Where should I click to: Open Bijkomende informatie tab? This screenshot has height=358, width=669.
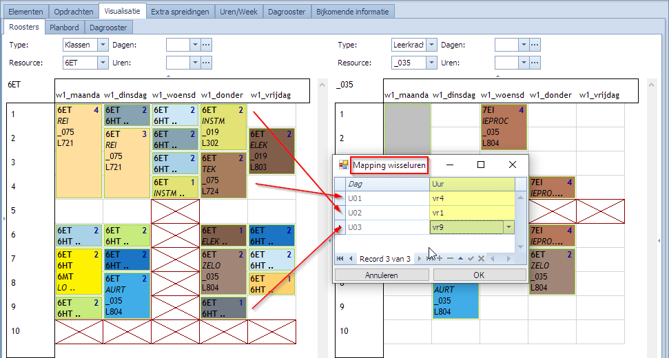353,12
